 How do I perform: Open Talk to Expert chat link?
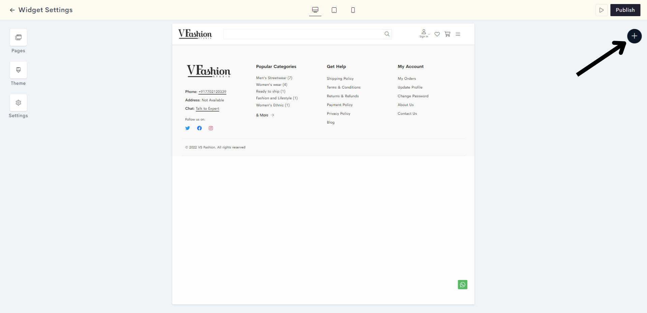[x=207, y=108]
